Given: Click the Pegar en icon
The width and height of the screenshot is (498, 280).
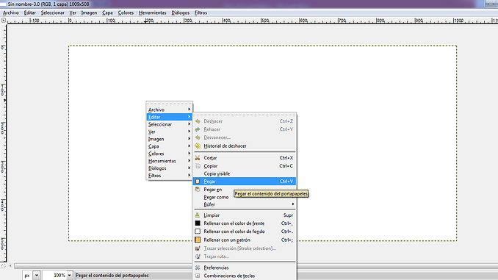Looking at the screenshot, I should click(198, 189).
